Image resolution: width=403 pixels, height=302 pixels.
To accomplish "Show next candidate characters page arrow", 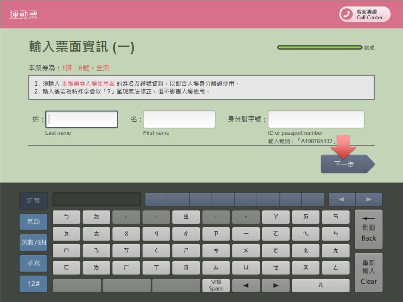I will (369, 199).
